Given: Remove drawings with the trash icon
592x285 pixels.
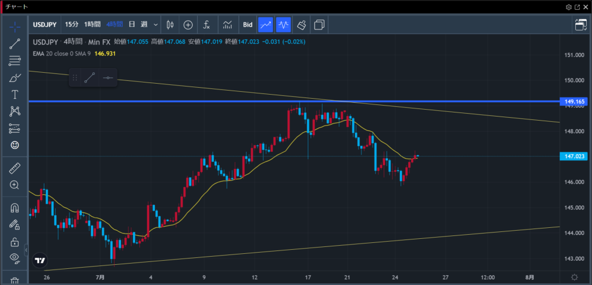Looking at the screenshot, I should pos(14,280).
